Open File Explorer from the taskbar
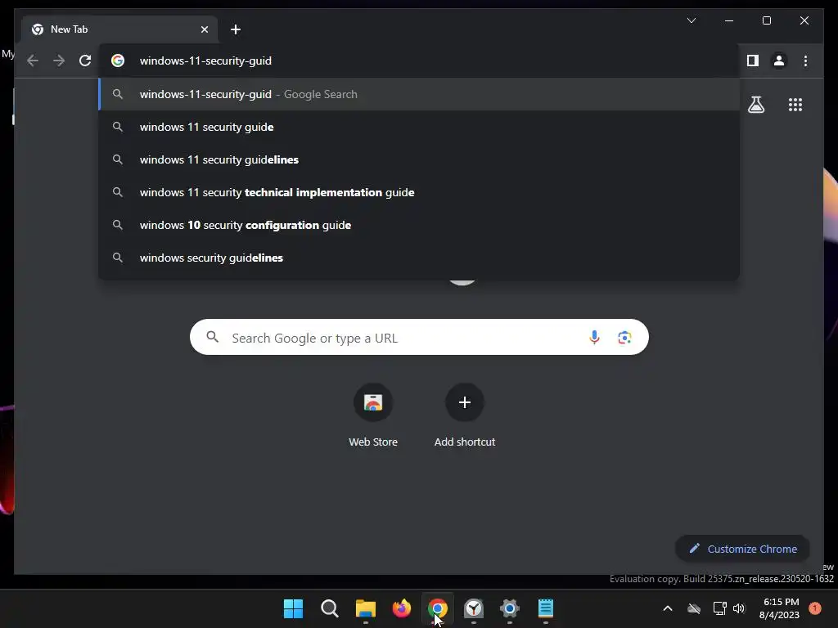 366,608
